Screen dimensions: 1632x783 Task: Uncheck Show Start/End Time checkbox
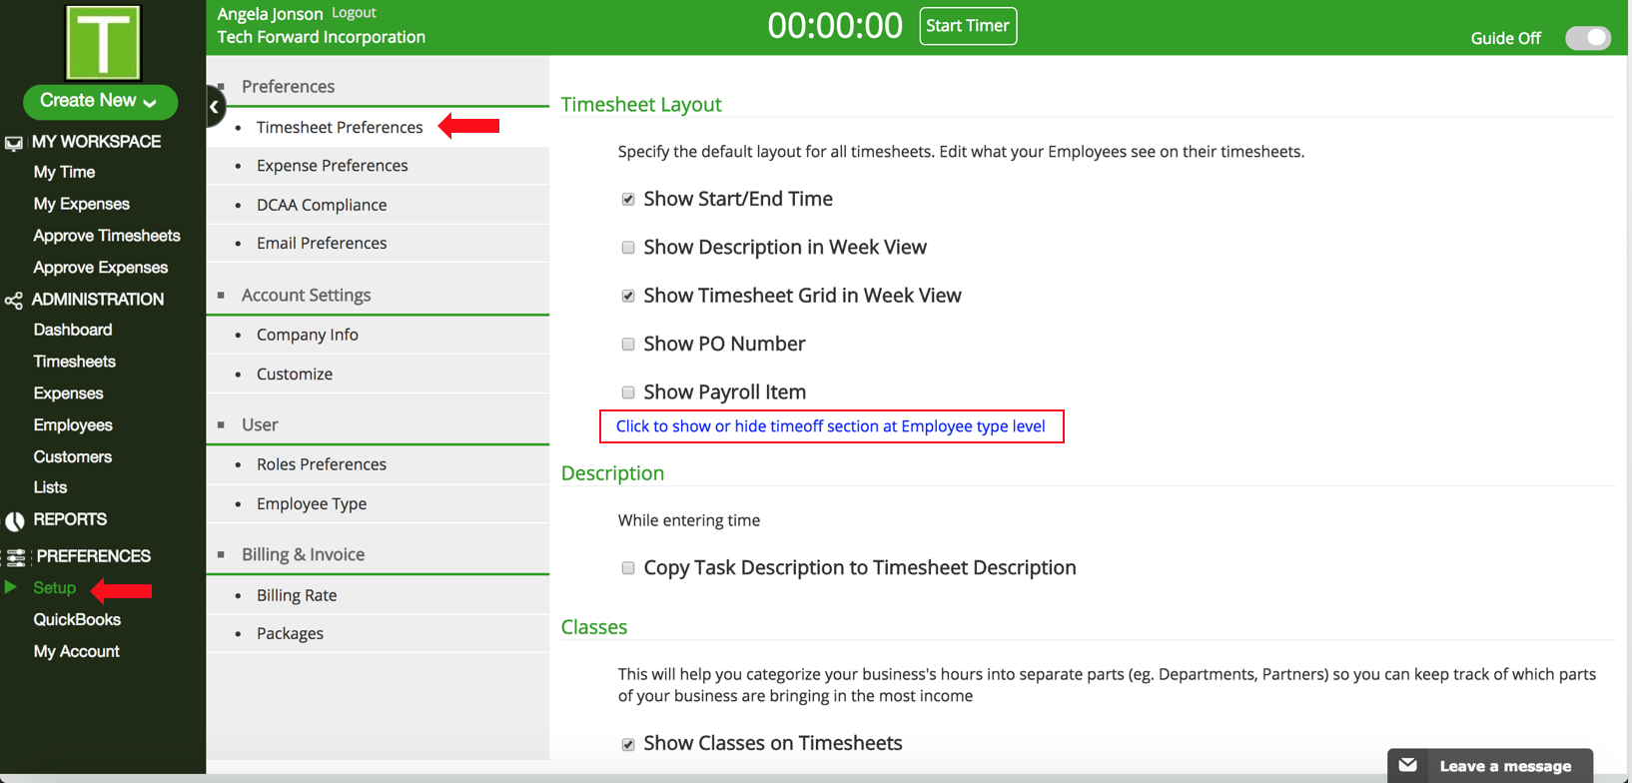click(628, 199)
